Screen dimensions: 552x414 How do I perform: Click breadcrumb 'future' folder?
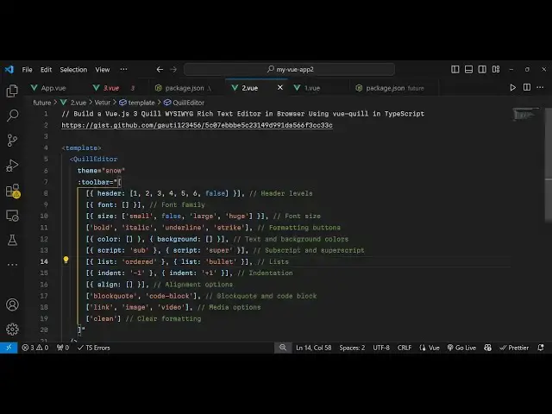42,103
